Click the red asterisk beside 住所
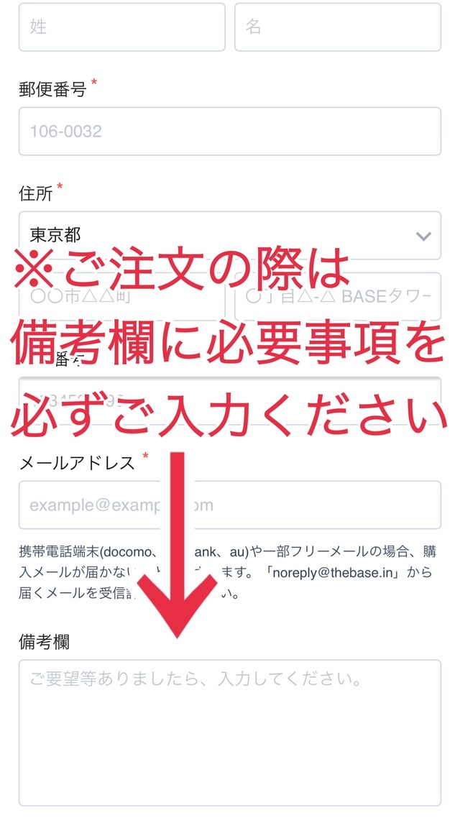 click(60, 186)
